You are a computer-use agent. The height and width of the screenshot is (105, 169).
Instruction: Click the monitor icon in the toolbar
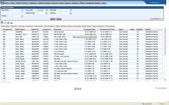8,23
